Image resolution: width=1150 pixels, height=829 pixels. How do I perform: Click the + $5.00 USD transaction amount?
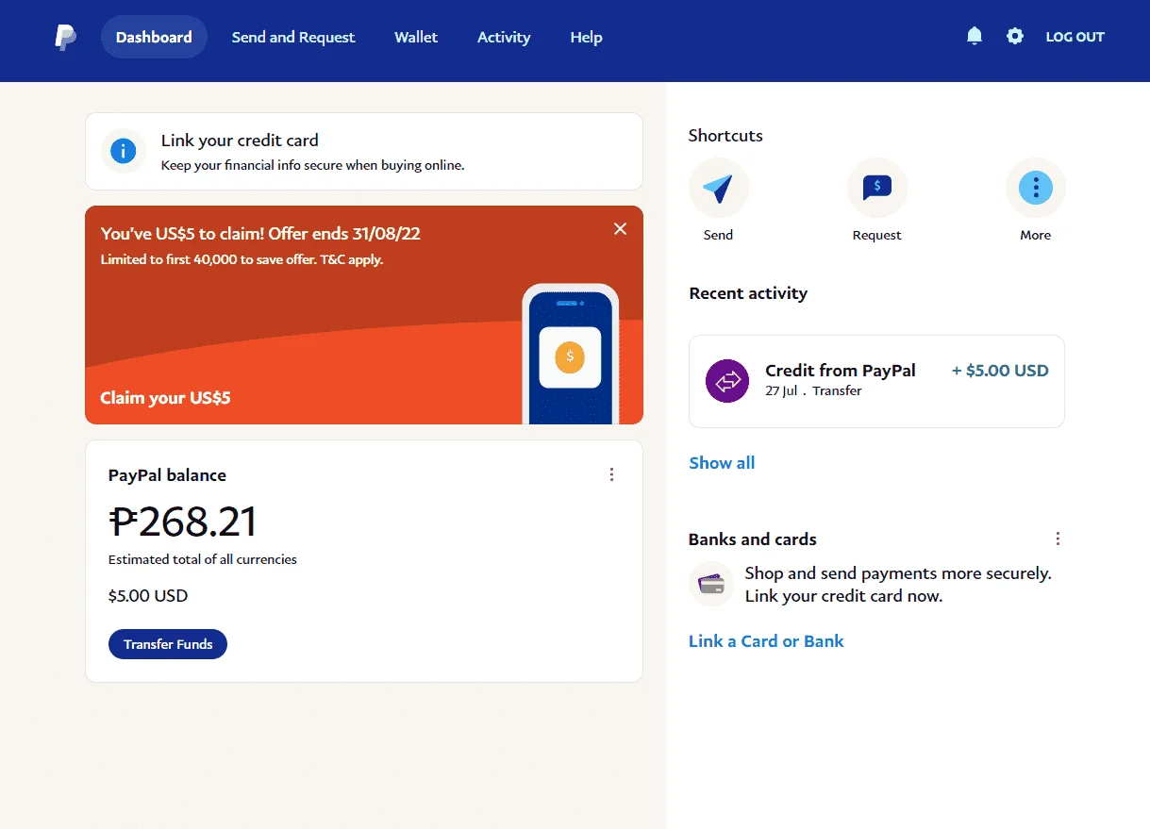click(1000, 371)
